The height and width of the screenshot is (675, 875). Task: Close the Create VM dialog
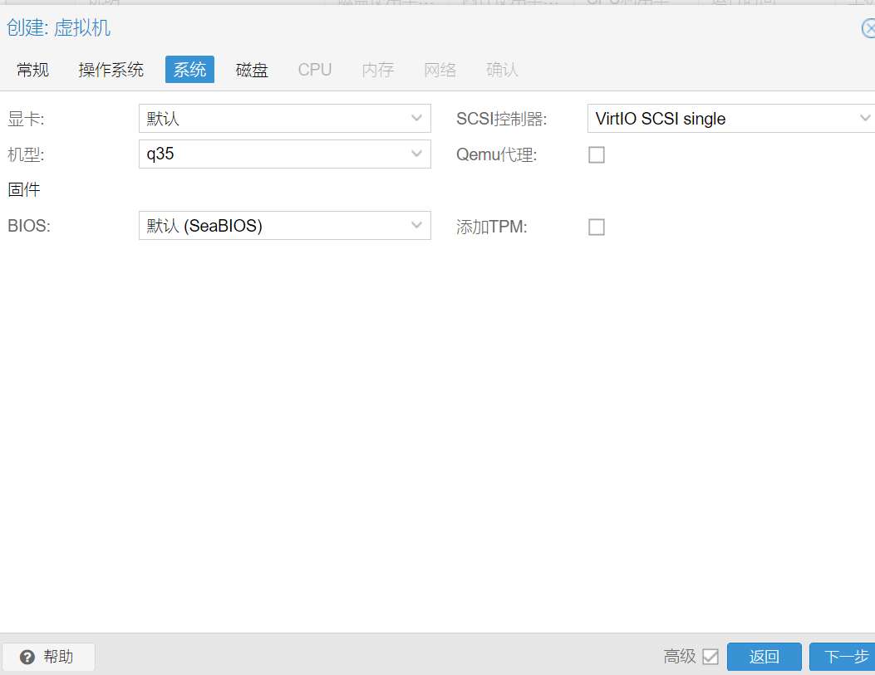click(x=869, y=28)
